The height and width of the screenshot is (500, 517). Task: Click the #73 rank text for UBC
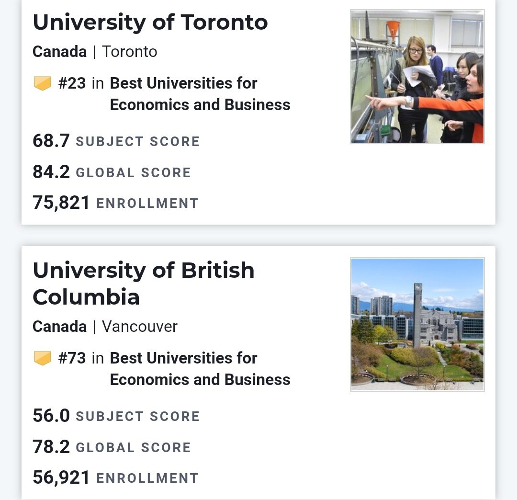point(72,358)
